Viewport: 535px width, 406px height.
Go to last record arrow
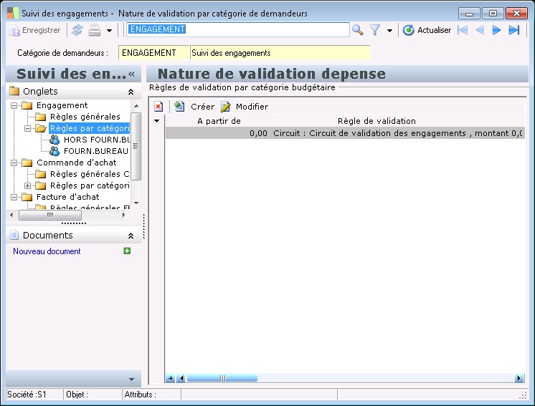pos(514,30)
